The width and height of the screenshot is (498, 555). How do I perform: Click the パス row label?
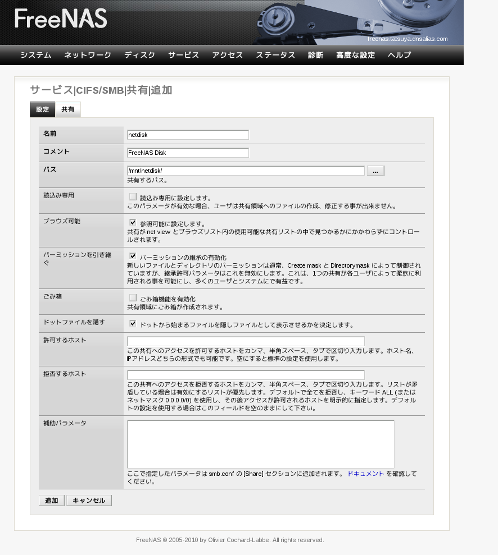click(x=49, y=169)
